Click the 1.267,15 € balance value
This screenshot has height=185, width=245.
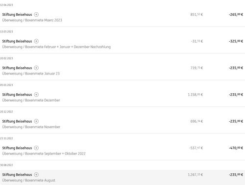tap(196, 175)
